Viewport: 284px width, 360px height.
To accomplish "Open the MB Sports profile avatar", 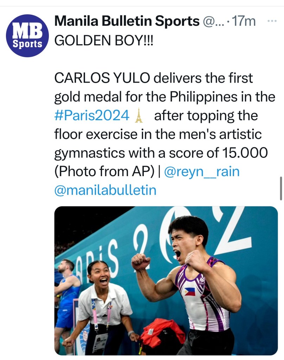I will tap(27, 36).
